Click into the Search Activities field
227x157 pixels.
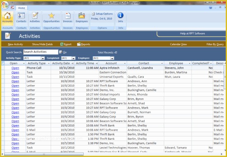click(41, 52)
